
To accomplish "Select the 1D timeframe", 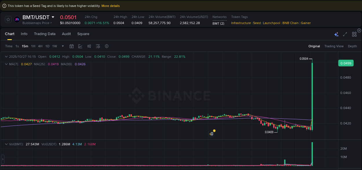I will (x=47, y=46).
